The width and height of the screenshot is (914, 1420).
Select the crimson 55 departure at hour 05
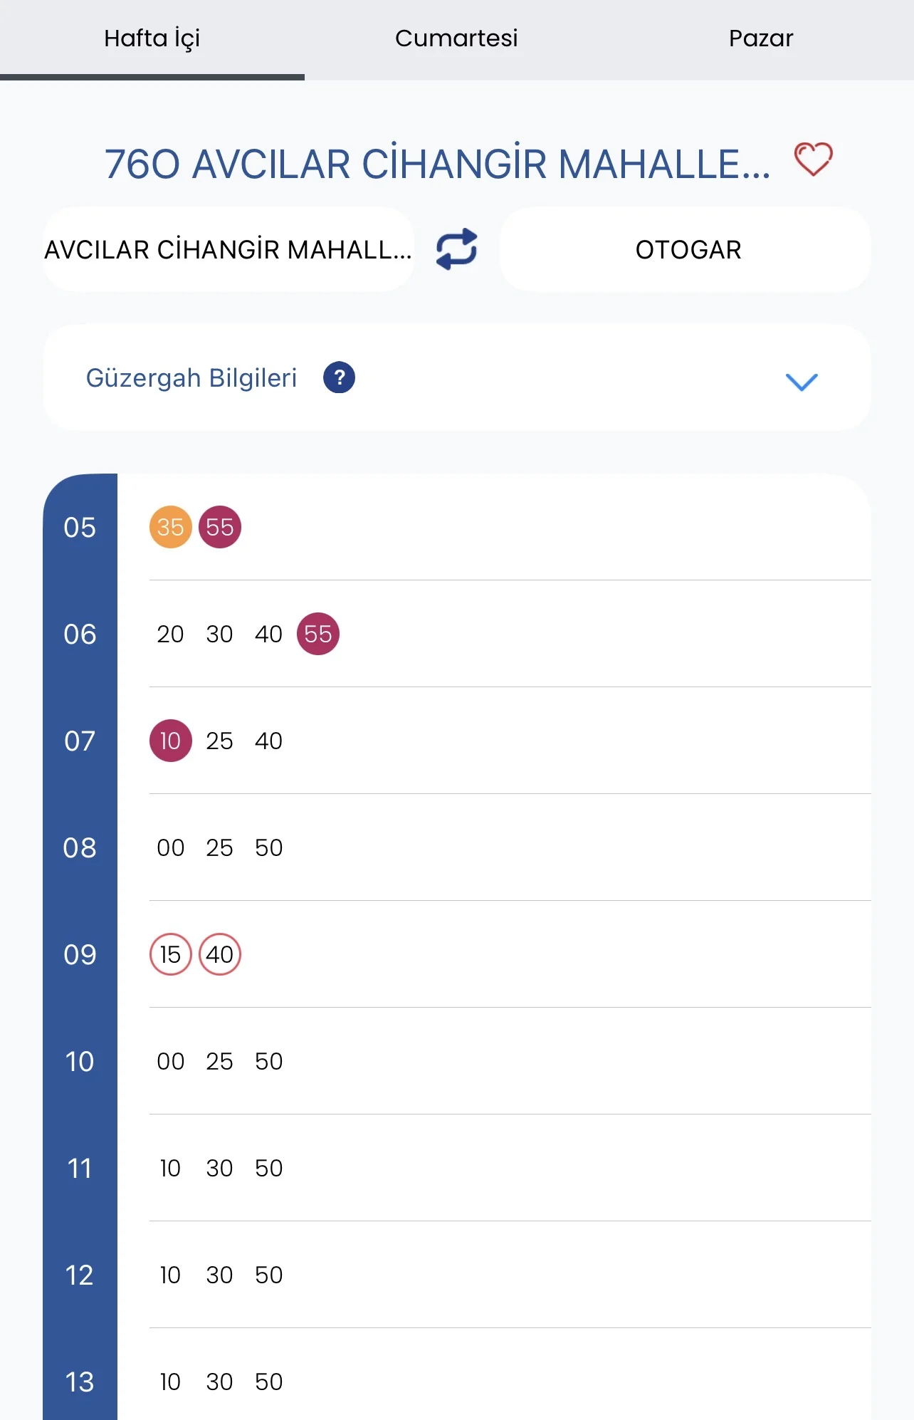[220, 527]
